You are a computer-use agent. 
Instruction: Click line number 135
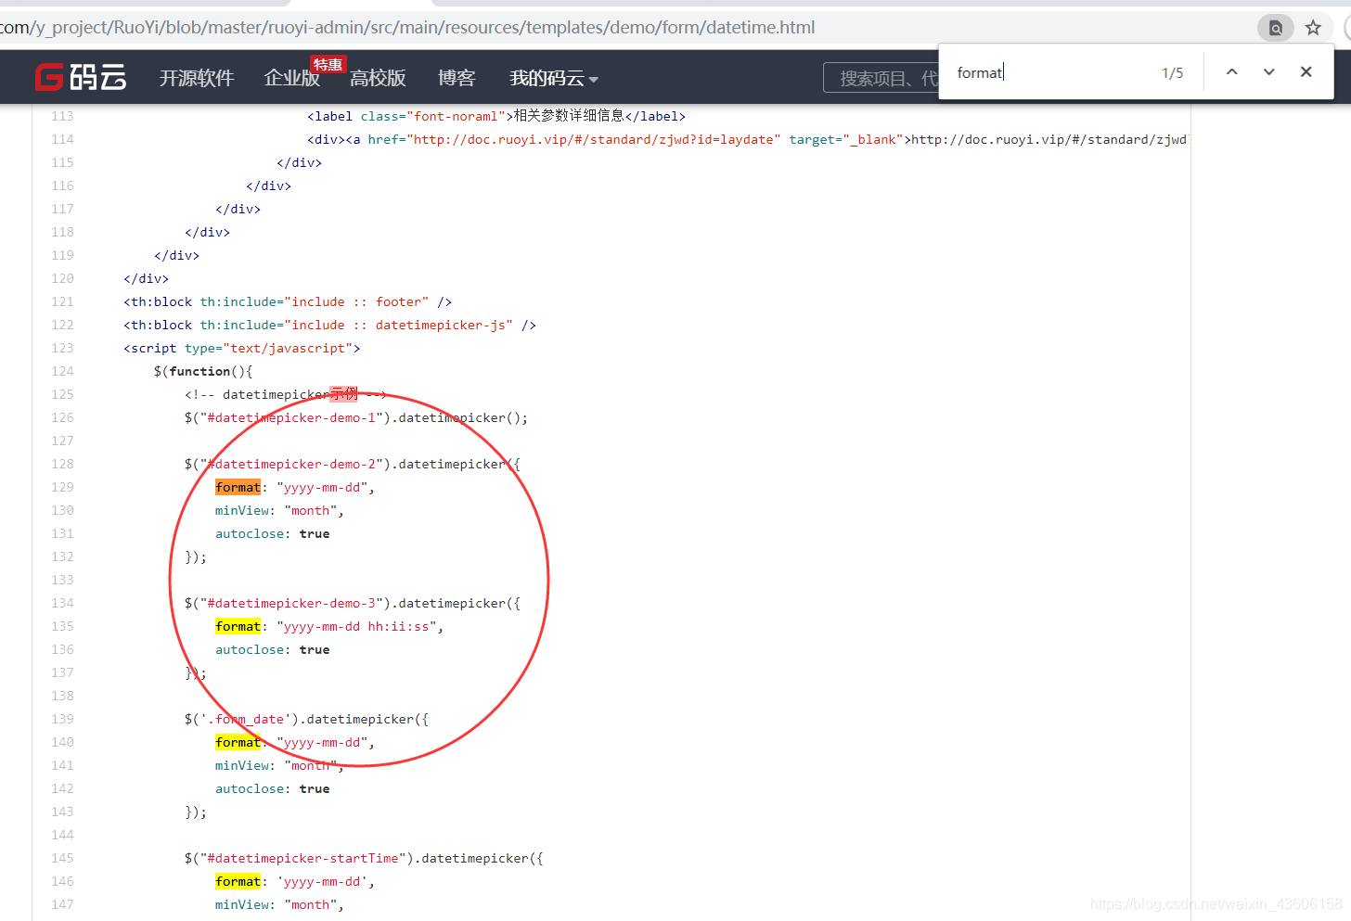tap(62, 626)
